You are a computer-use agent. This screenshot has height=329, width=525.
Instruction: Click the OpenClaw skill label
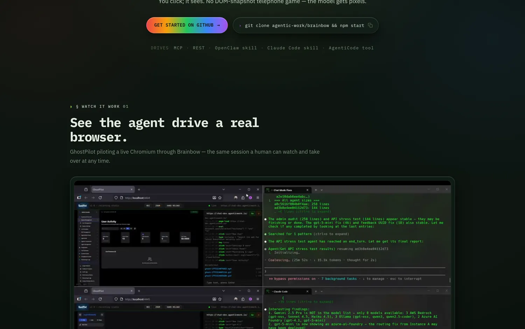[x=236, y=48]
